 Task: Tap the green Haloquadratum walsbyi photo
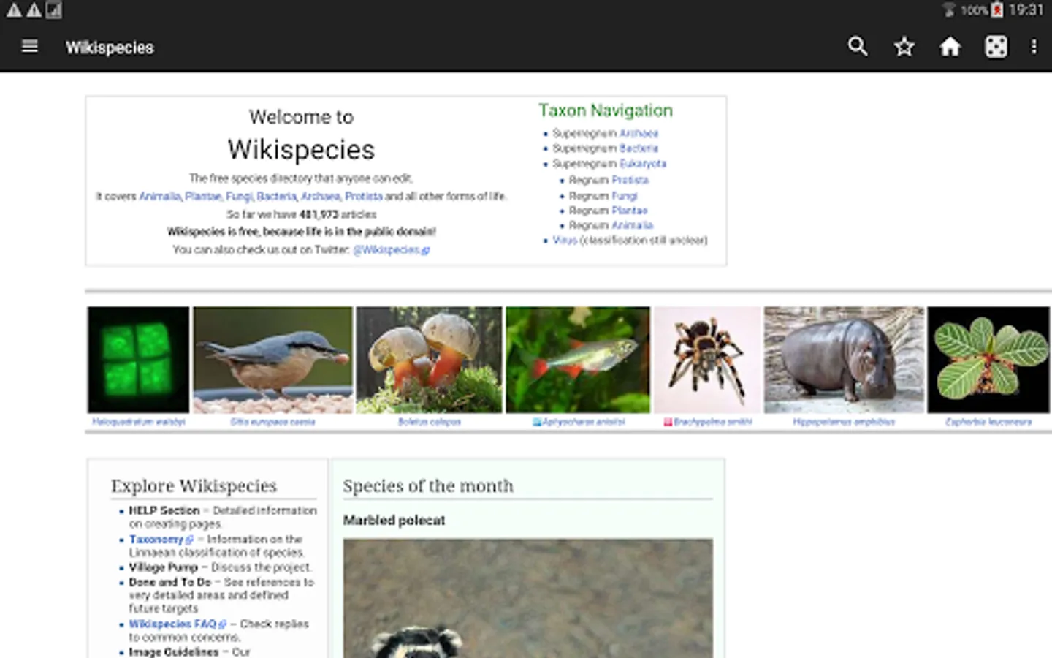click(x=138, y=360)
